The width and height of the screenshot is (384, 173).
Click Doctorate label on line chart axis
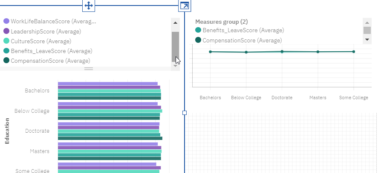click(282, 98)
